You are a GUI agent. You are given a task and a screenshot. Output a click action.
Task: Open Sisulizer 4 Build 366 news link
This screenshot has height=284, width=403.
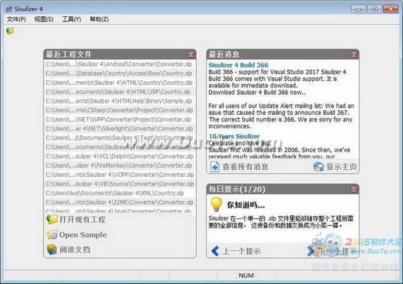pos(238,65)
